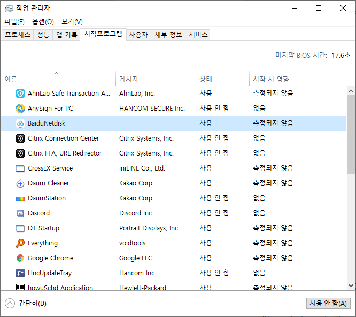Click the vertical scrollbar thumb

coord(351,135)
